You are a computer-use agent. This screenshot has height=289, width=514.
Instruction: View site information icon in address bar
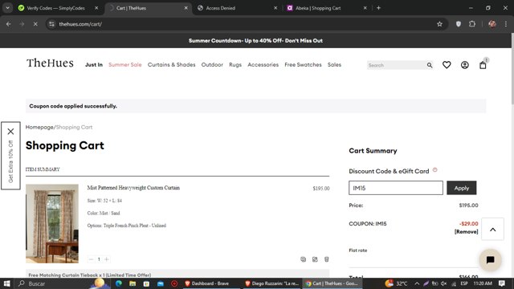click(x=51, y=24)
